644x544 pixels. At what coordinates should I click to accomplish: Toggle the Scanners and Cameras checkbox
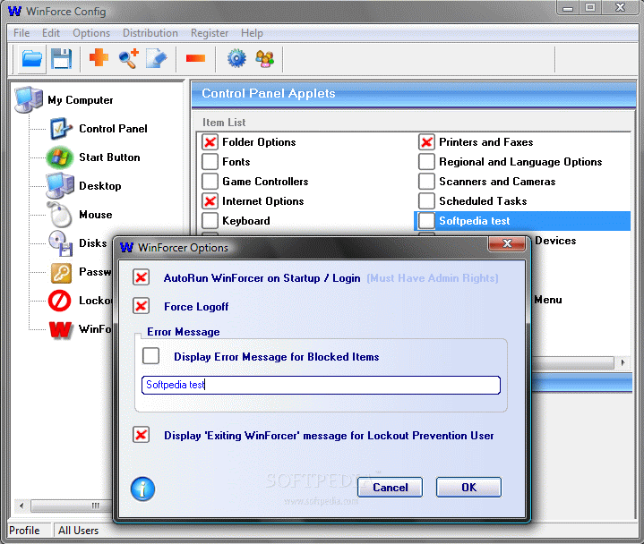coord(426,182)
